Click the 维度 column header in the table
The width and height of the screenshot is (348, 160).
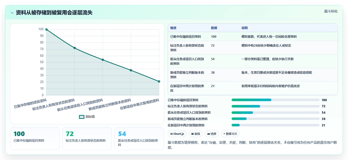(173, 28)
